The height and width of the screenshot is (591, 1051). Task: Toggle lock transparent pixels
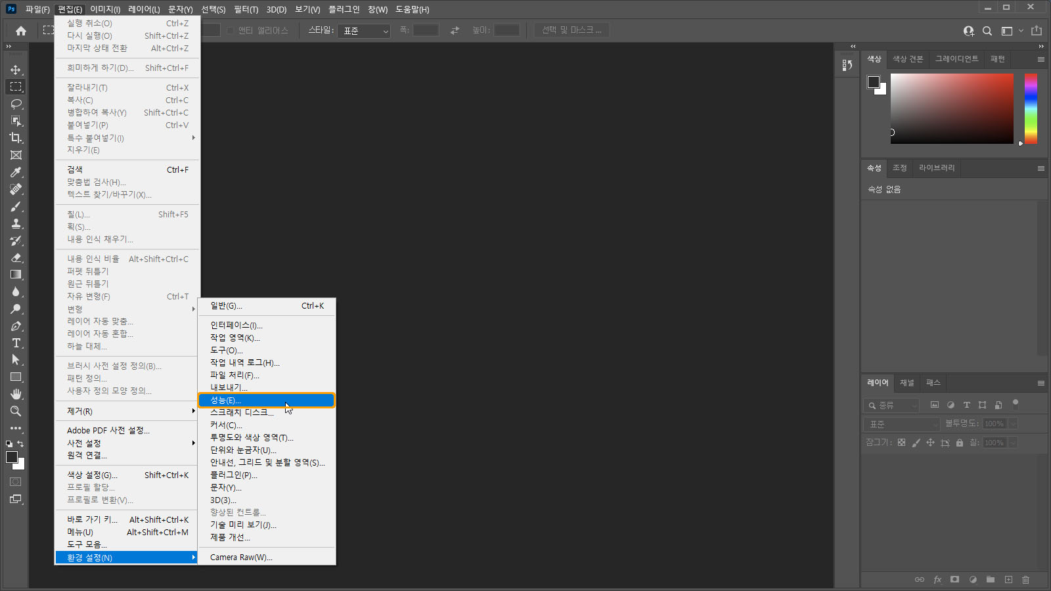coord(901,443)
